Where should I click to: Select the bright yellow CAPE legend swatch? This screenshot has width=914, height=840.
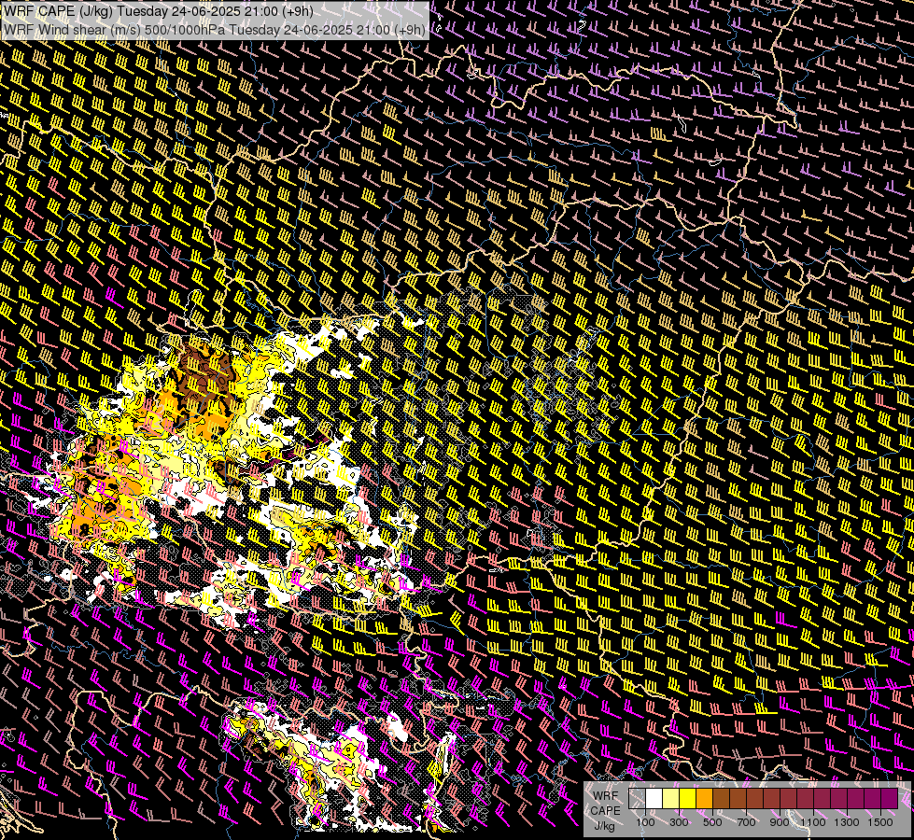coord(687,799)
